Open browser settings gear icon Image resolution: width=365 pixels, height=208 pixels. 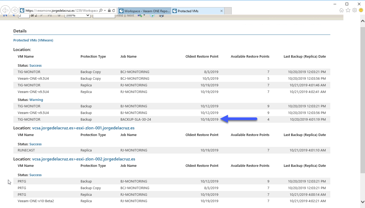(x=354, y=10)
